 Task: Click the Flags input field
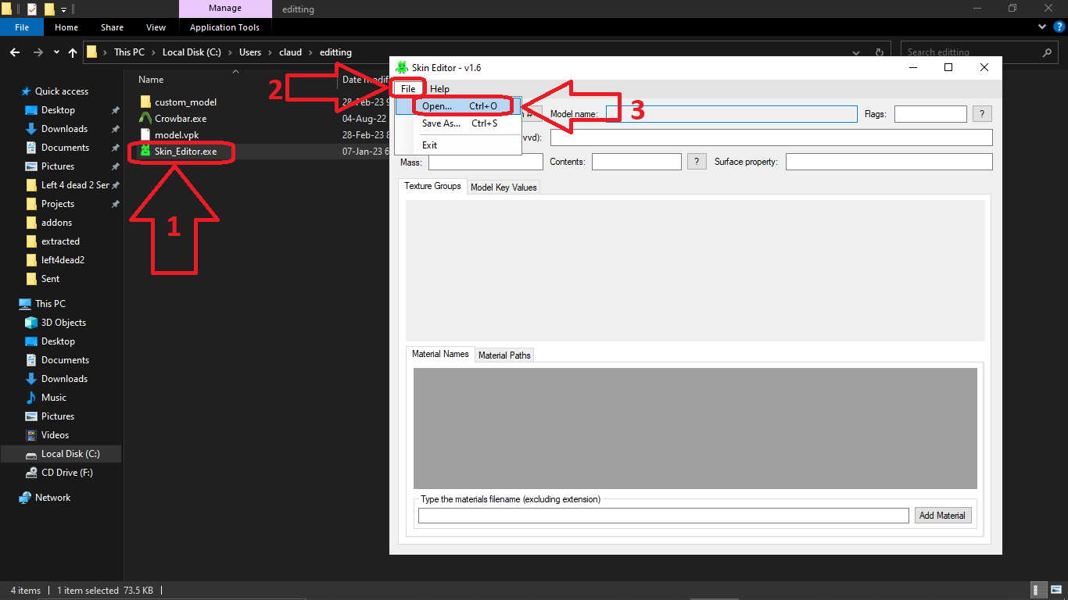point(930,114)
